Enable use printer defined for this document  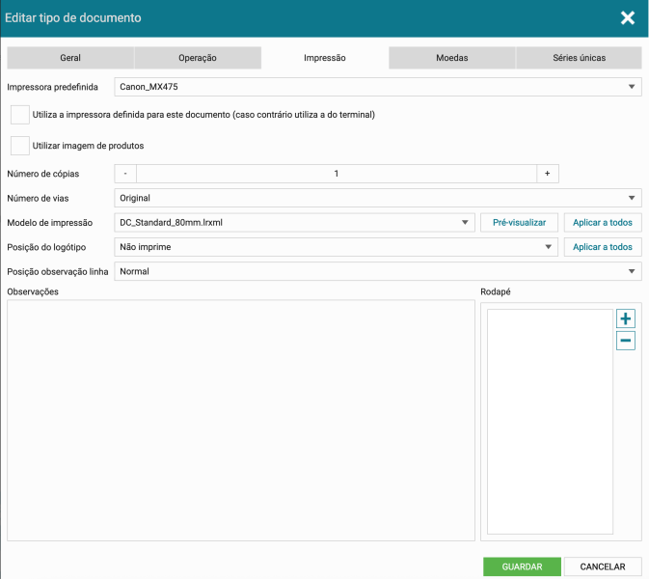point(19,115)
